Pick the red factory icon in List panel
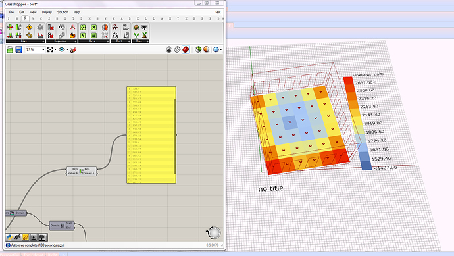 pyautogui.click(x=40, y=36)
